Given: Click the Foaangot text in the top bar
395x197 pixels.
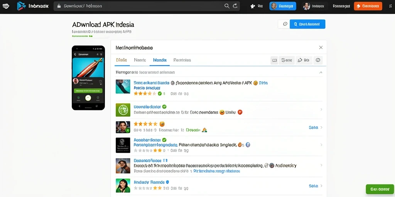Looking at the screenshot, I should tap(341, 6).
